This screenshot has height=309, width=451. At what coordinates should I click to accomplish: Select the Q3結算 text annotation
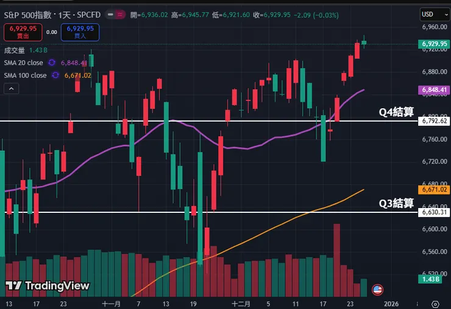[x=396, y=203]
